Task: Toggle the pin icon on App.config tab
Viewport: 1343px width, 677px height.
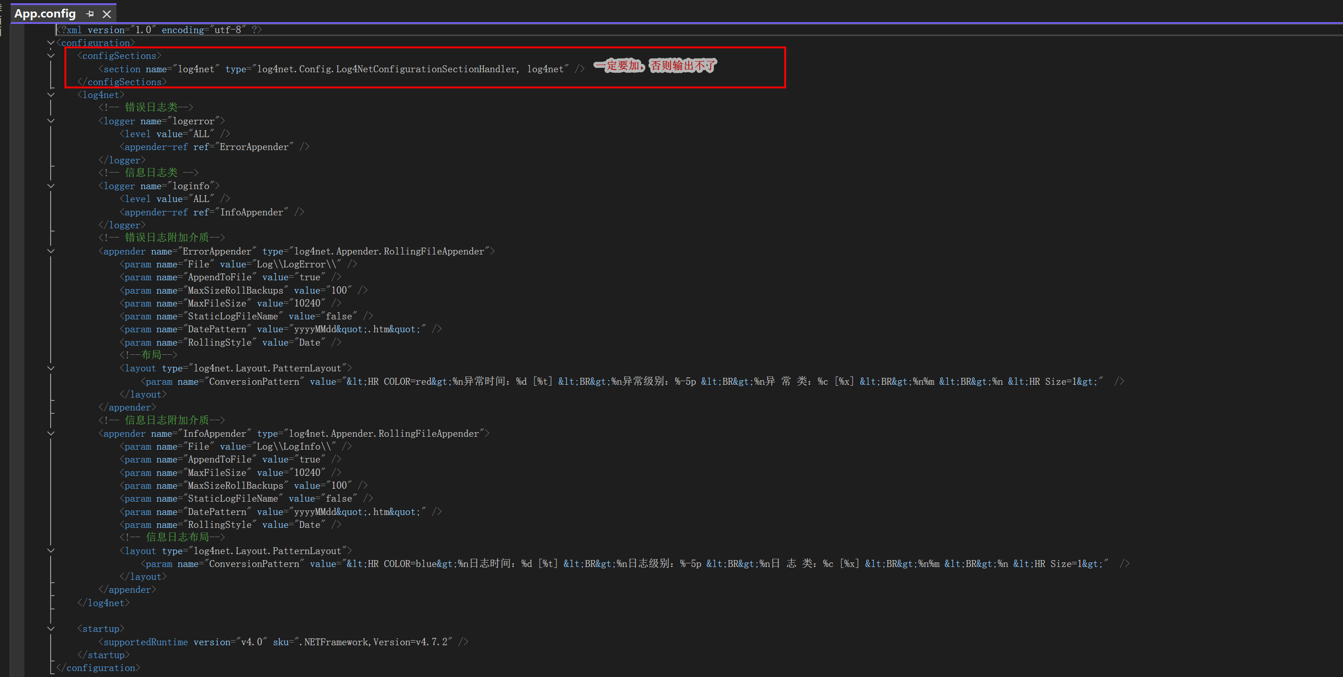Action: (90, 14)
